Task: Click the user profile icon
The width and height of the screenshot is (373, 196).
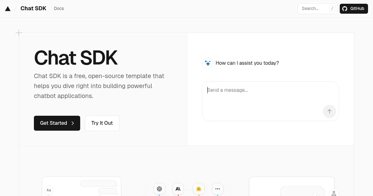Action: 334,193
